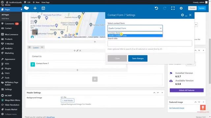Move Header Settings down with the down arrow
This screenshot has width=211, height=118.
pyautogui.click(x=158, y=92)
